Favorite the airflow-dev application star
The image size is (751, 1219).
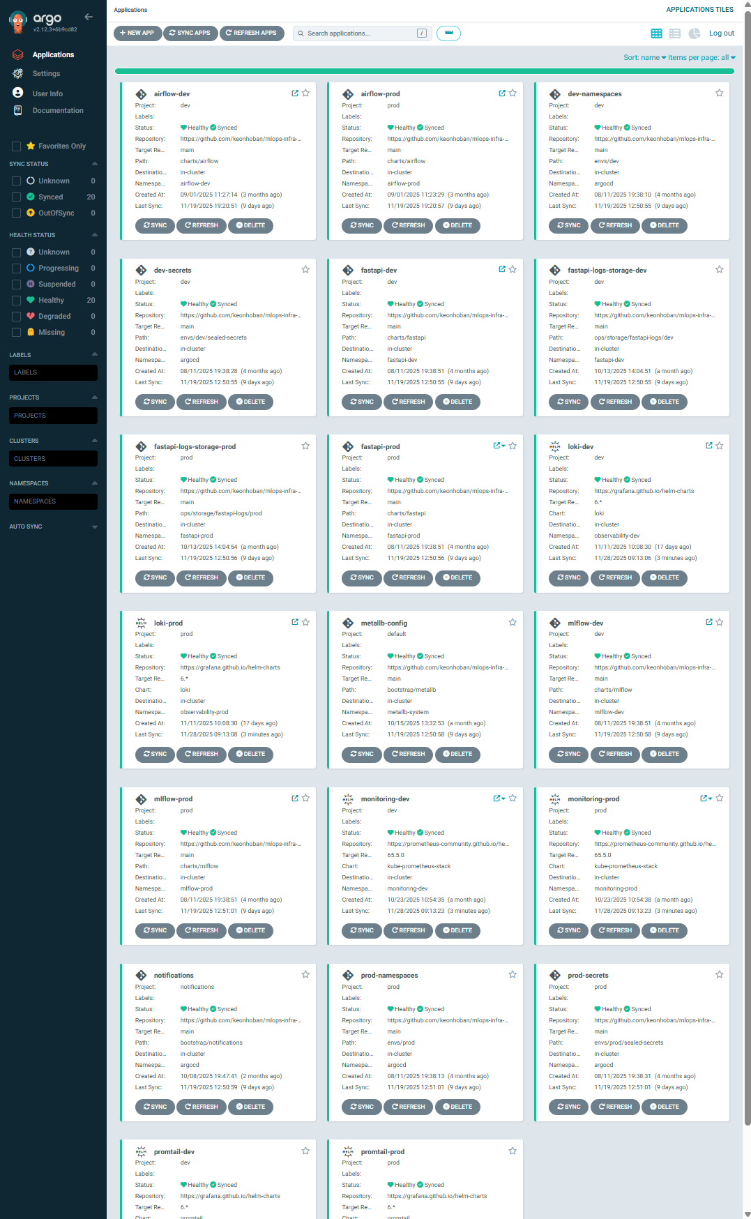click(305, 93)
